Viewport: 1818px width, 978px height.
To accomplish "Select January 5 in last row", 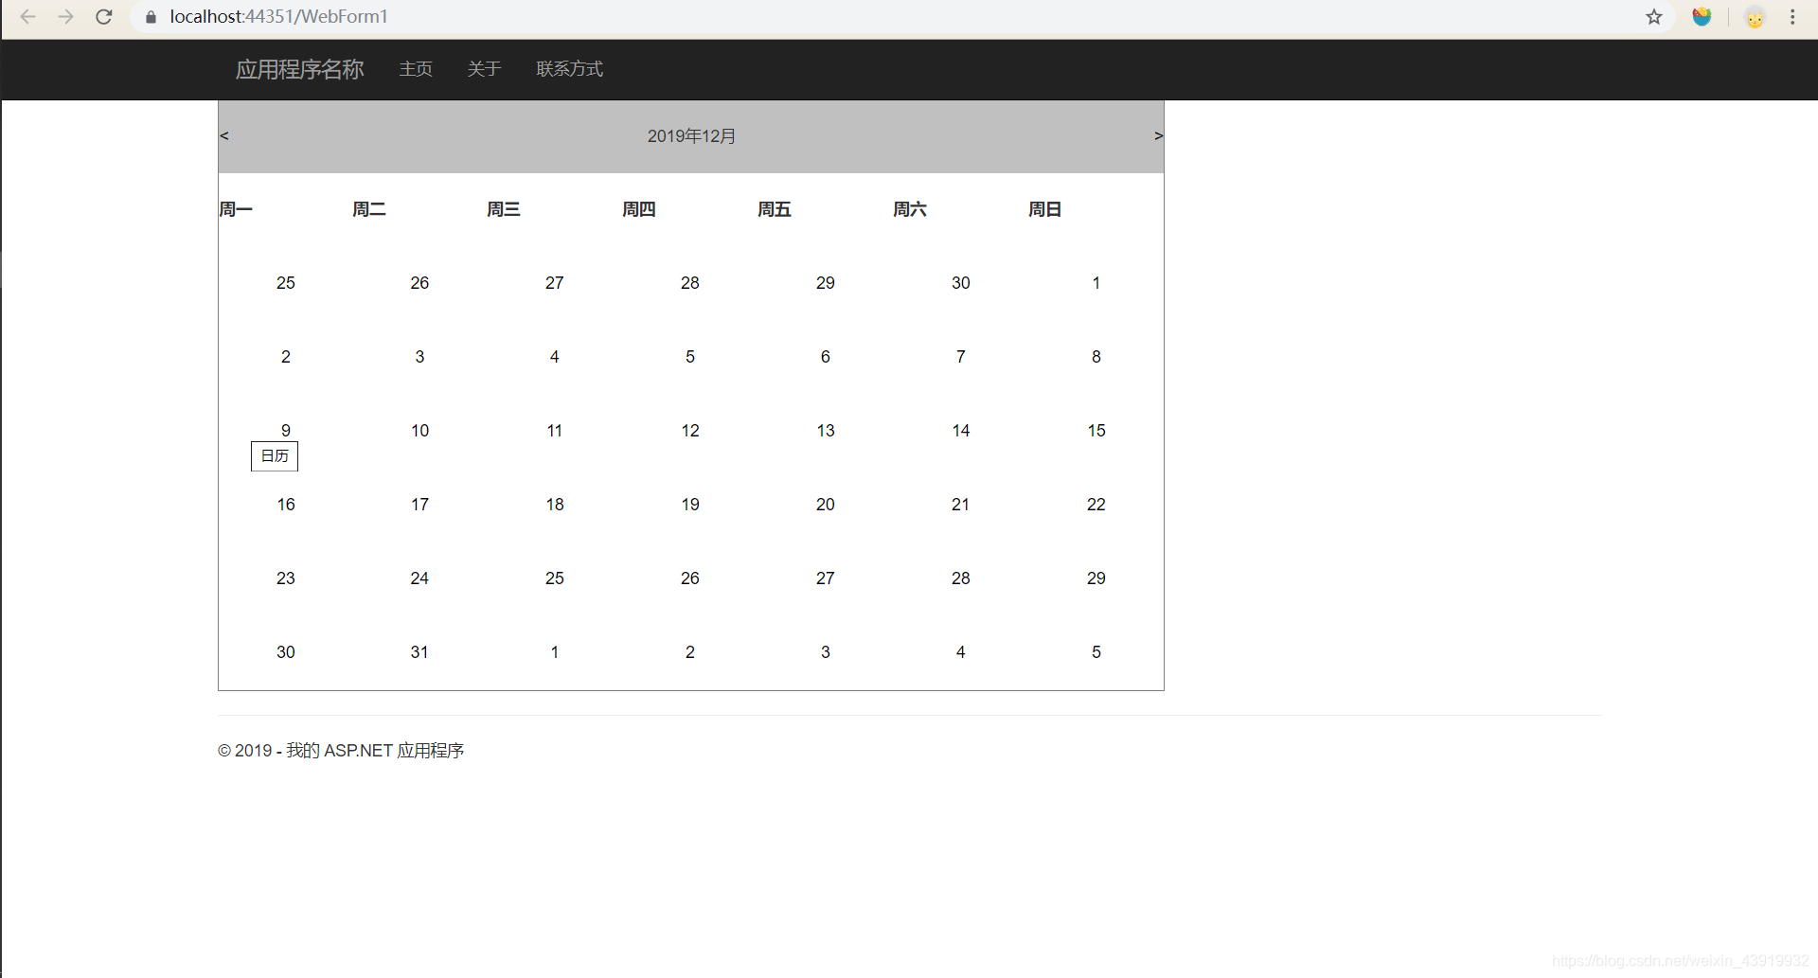I will tap(1096, 652).
